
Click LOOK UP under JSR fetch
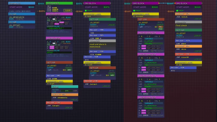(198, 19)
